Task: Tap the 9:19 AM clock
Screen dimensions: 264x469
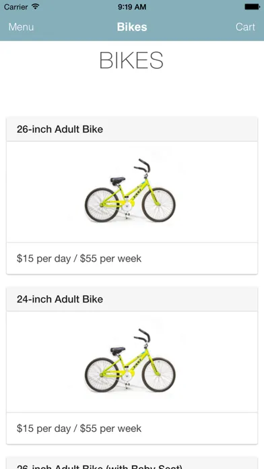Action: tap(132, 7)
